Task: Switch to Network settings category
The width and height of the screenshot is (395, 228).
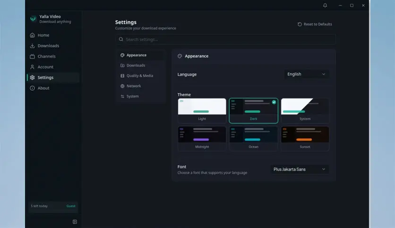Action: click(x=141, y=86)
